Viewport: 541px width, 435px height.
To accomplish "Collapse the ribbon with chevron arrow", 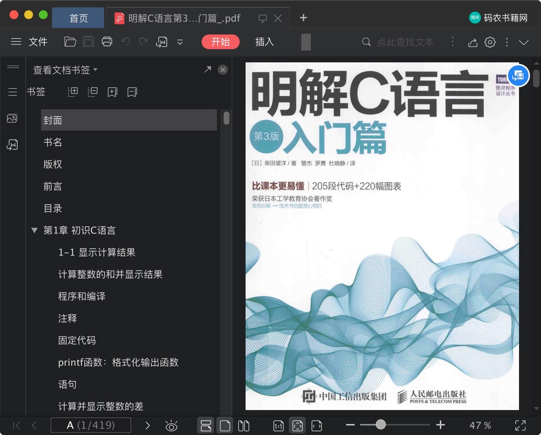I will pyautogui.click(x=524, y=43).
